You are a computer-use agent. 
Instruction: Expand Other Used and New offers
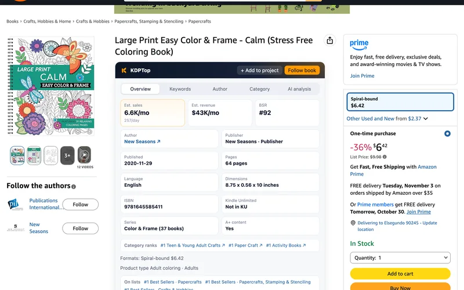(x=387, y=119)
